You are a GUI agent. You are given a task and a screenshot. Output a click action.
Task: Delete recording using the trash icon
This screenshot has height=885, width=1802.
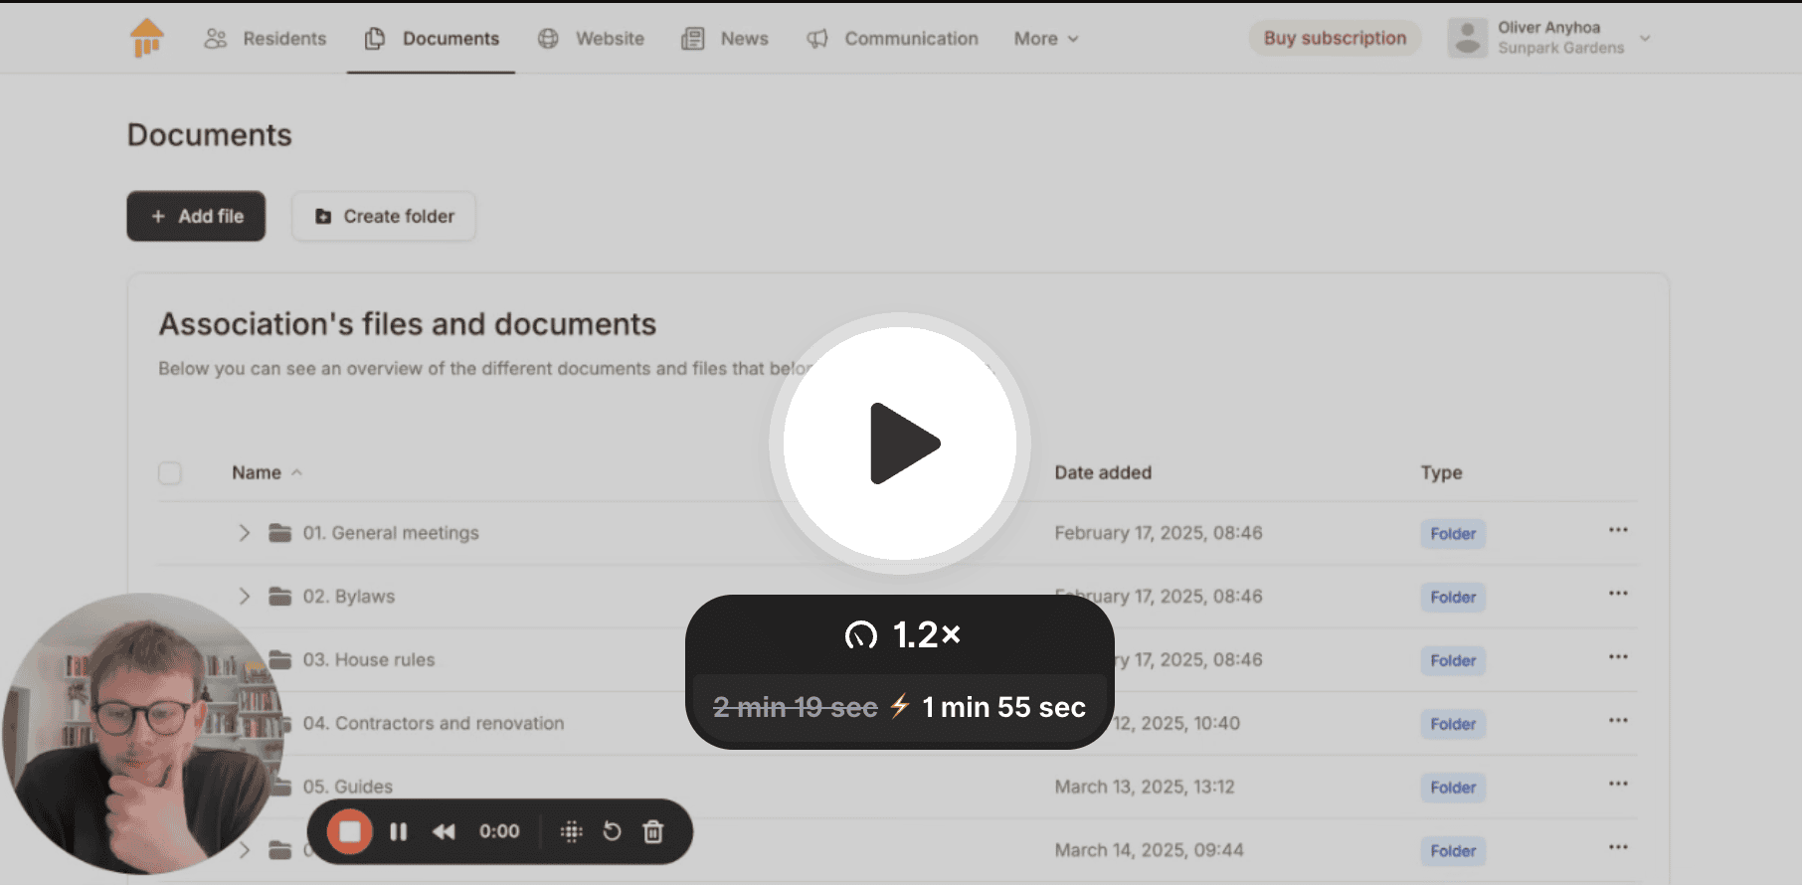click(653, 831)
